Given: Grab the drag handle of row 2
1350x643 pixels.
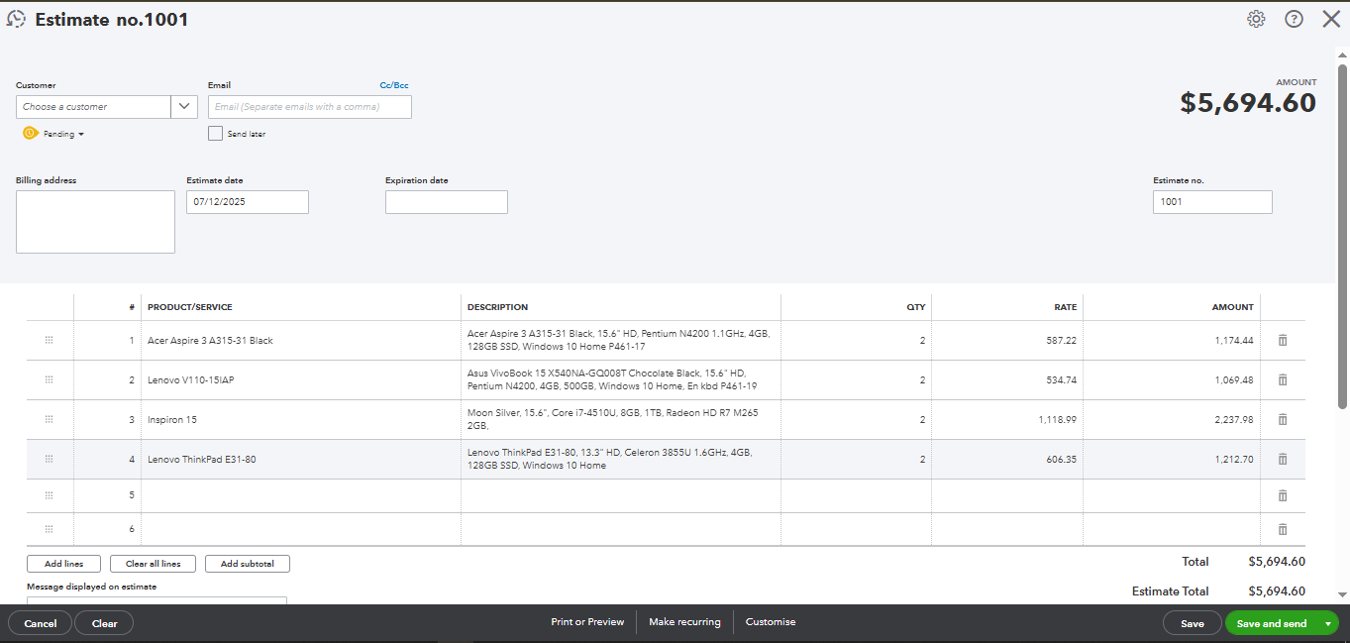Looking at the screenshot, I should pyautogui.click(x=49, y=379).
